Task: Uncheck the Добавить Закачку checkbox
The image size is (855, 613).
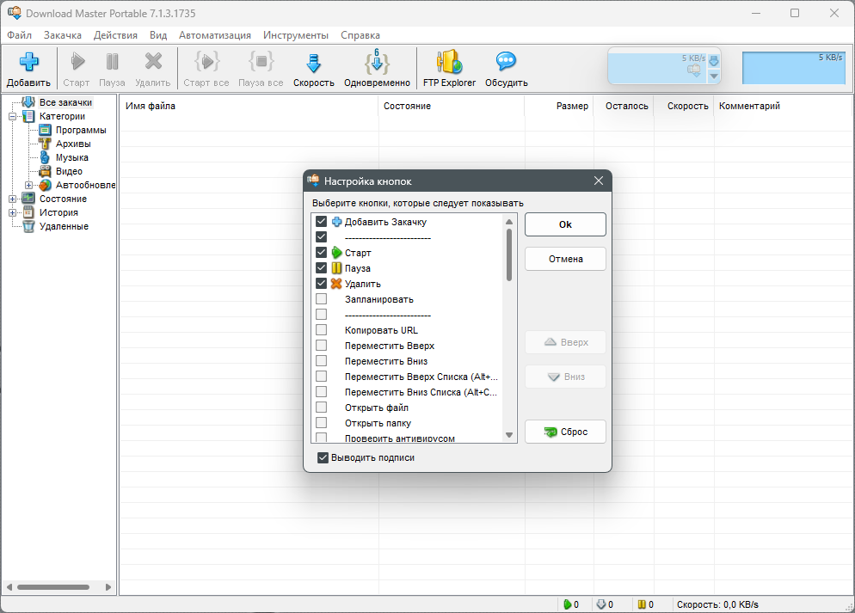Action: click(x=321, y=221)
